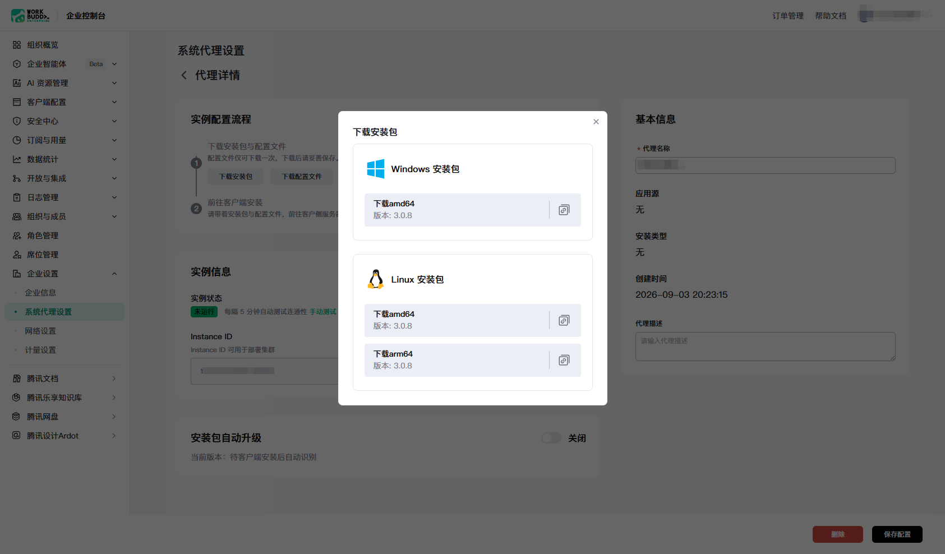Copy the Windows amd64 download link
Screen dimensions: 945x554
(x=564, y=210)
